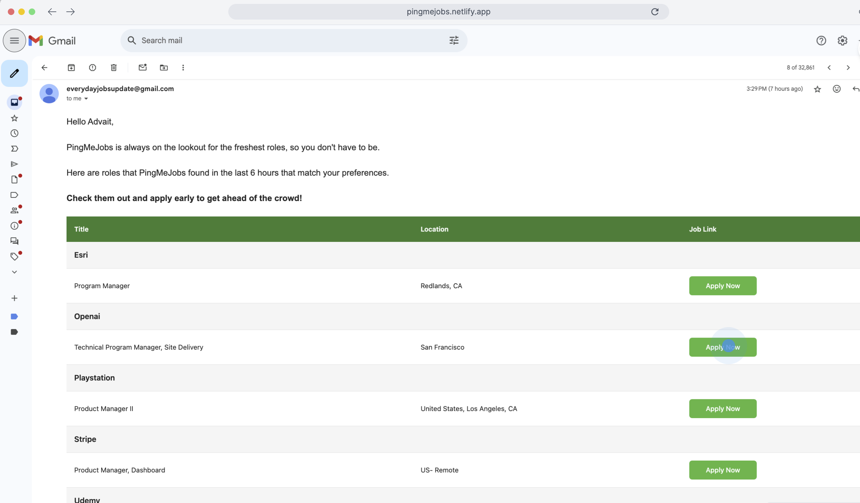Image resolution: width=860 pixels, height=503 pixels.
Task: Open the Gmail main menu hamburger
Action: pos(14,40)
